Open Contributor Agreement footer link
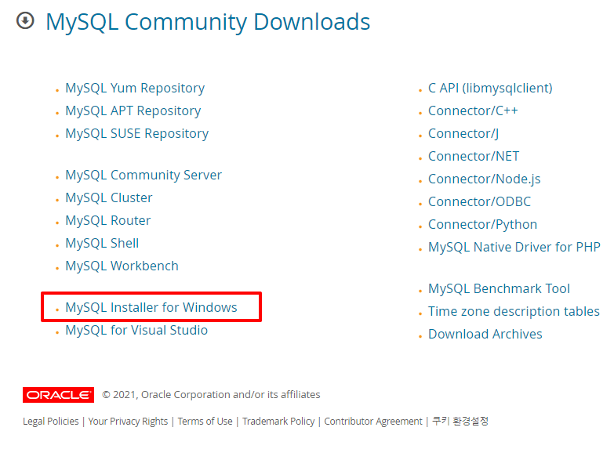 click(x=373, y=422)
